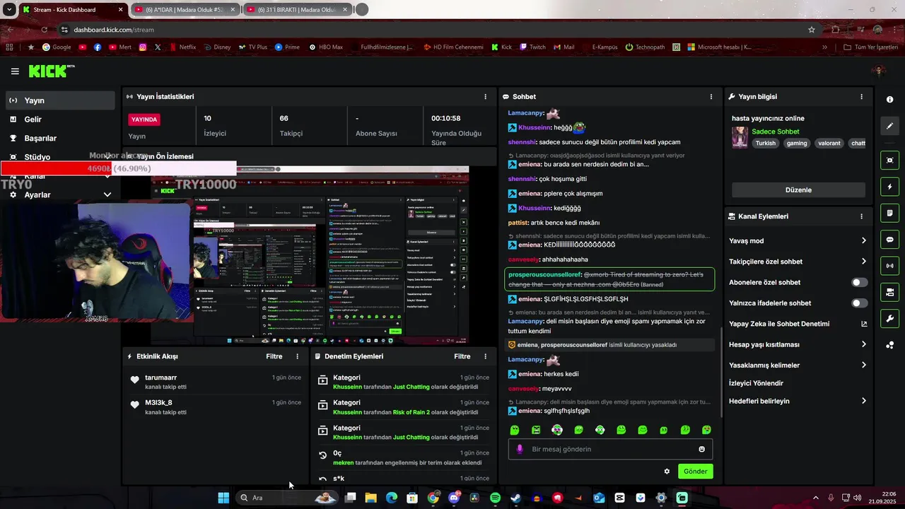Open File Explorer from the taskbar
Viewport: 905px width, 509px height.
pos(370,498)
